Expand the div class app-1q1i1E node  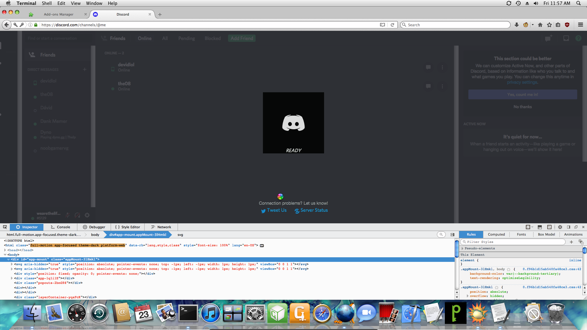12,278
